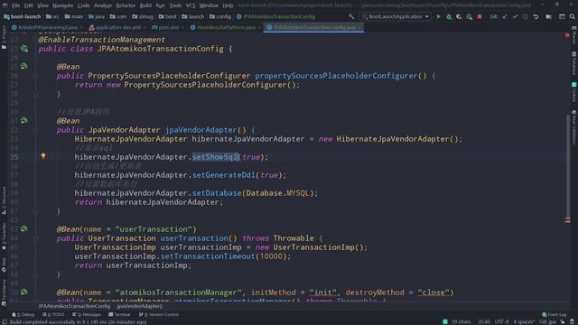Change the 4 spaces indentation setting
578x325 pixels.
pos(524,321)
